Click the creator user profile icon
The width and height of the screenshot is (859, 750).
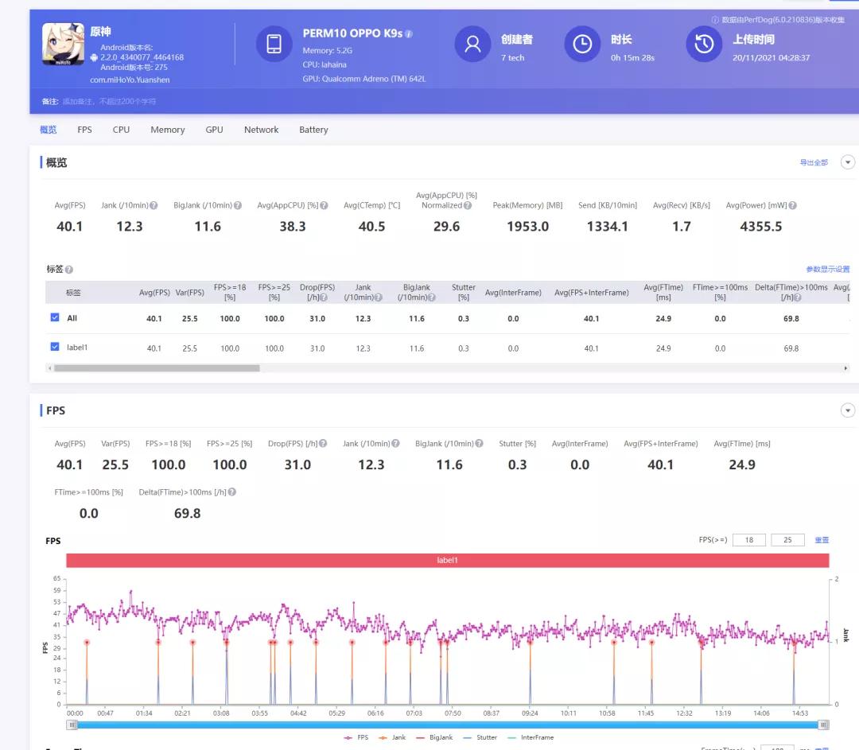(x=472, y=45)
